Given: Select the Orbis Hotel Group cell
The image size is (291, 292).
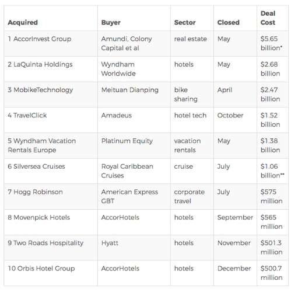Looking at the screenshot, I should click(41, 269).
